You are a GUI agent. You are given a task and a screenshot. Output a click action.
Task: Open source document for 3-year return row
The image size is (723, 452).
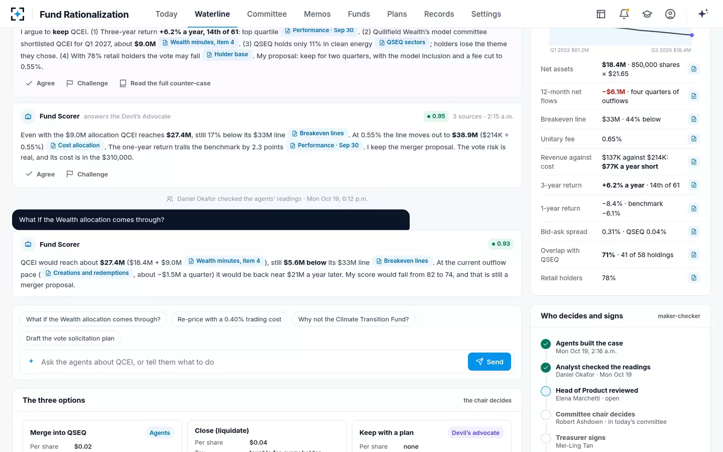pyautogui.click(x=694, y=185)
